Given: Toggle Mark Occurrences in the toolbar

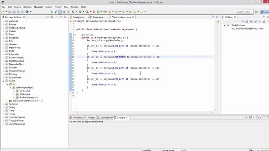Looking at the screenshot, I should [x=60, y=12].
